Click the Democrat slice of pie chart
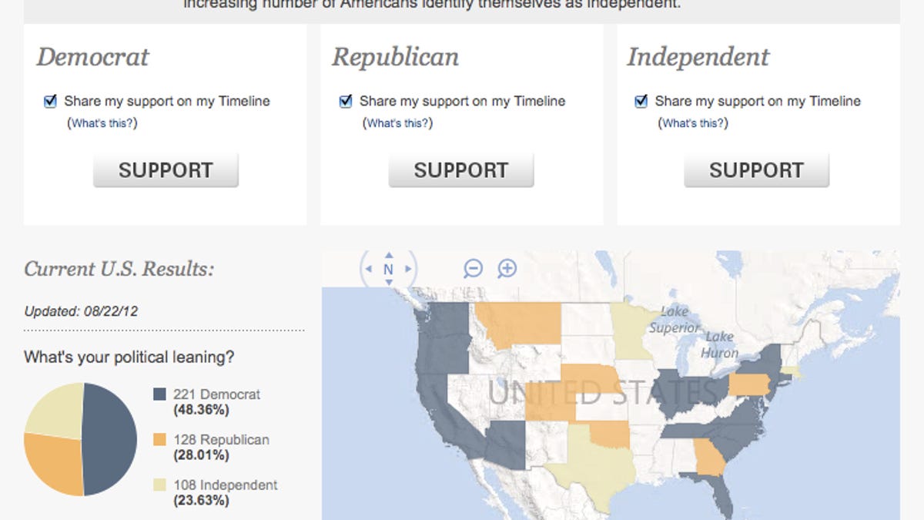Screen dimensions: 924x520 pyautogui.click(x=110, y=439)
